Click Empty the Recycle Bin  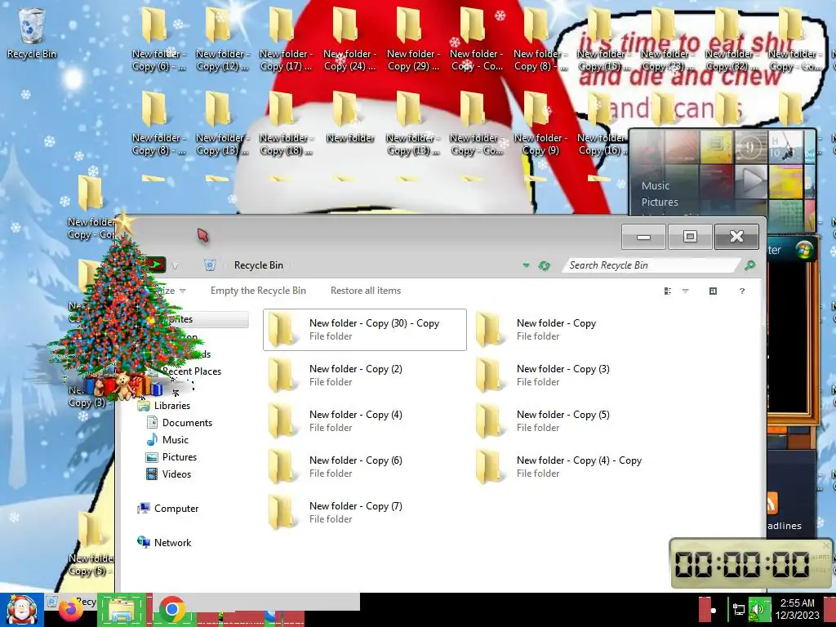coord(258,291)
